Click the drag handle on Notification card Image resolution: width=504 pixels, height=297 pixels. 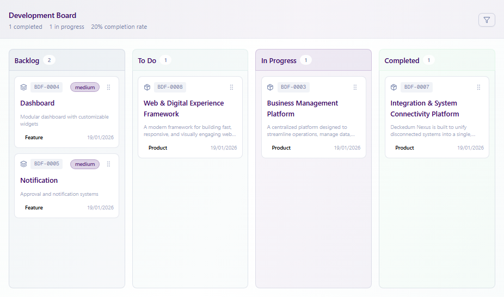(x=108, y=164)
